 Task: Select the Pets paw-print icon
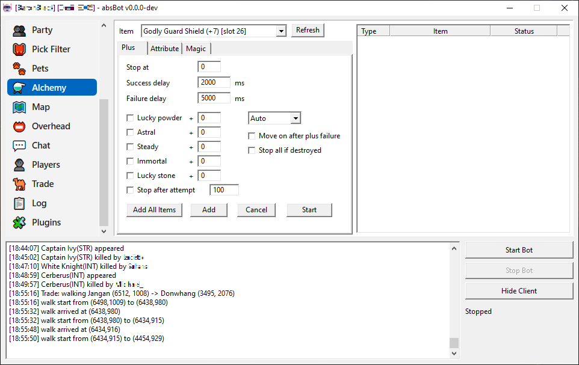pos(19,69)
